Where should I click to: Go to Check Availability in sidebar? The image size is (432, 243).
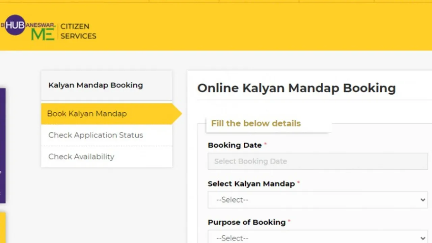coord(81,156)
